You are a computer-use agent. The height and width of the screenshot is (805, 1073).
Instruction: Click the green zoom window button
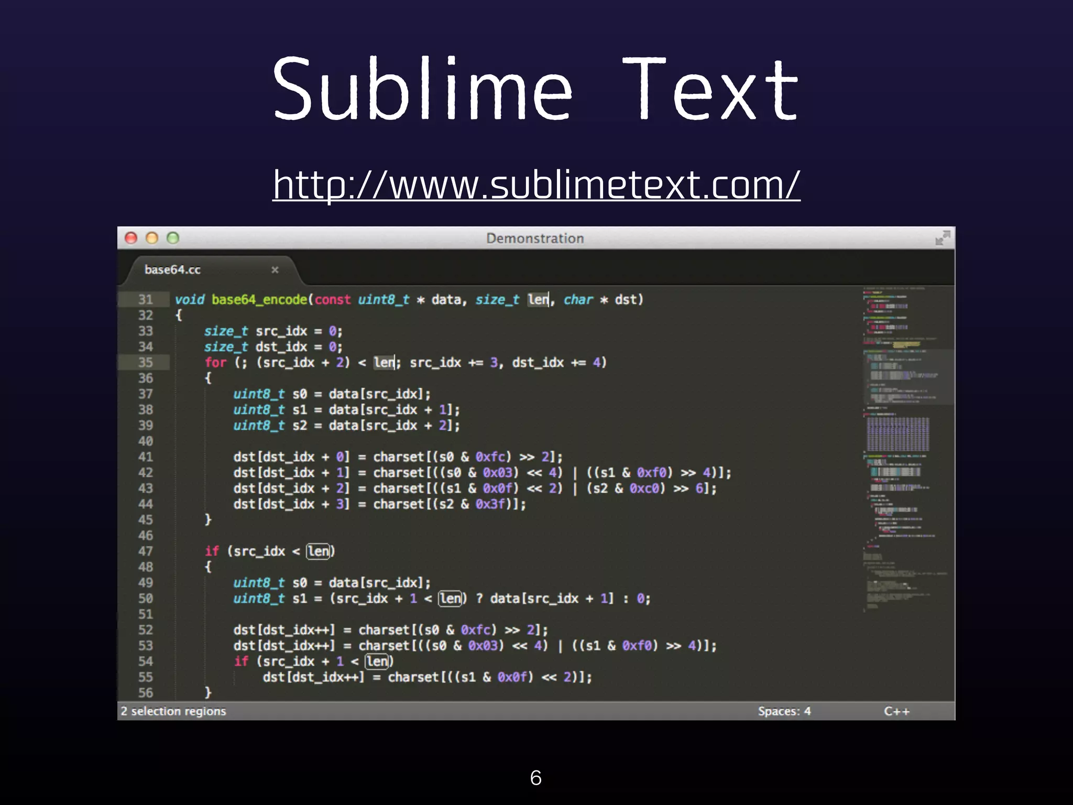pos(173,238)
